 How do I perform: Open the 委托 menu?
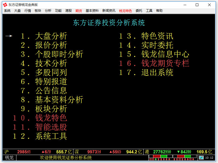pyautogui.click(x=139, y=11)
